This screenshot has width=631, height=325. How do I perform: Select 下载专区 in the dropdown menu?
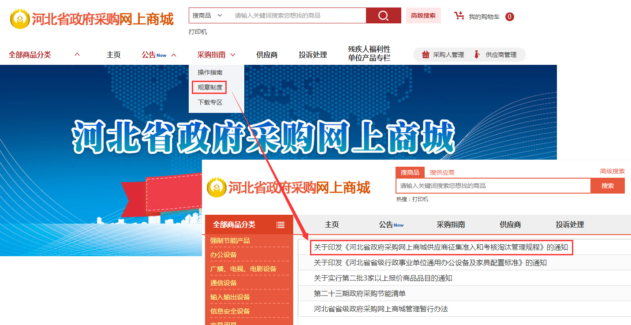point(210,102)
